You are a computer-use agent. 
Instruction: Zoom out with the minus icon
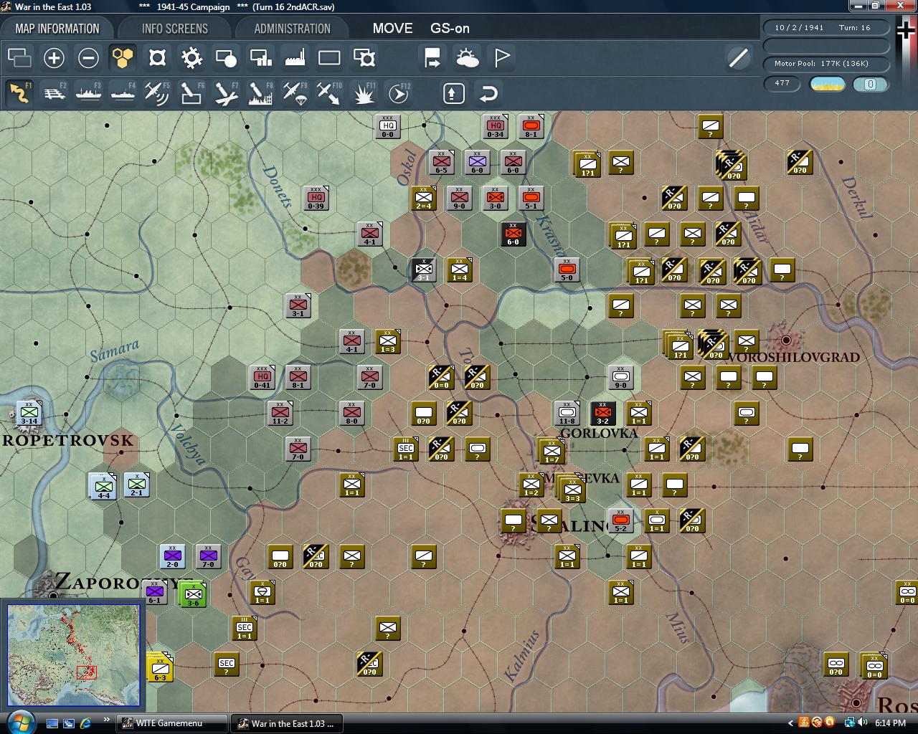tap(88, 57)
